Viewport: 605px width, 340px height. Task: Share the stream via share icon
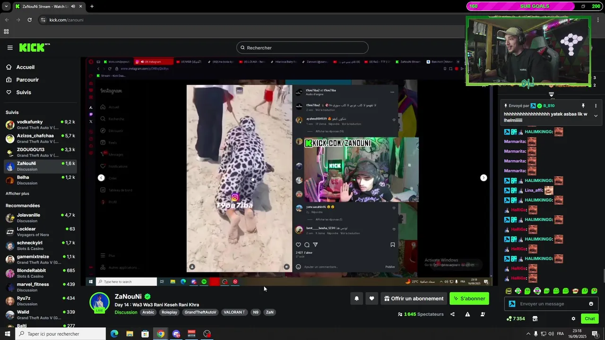click(452, 314)
